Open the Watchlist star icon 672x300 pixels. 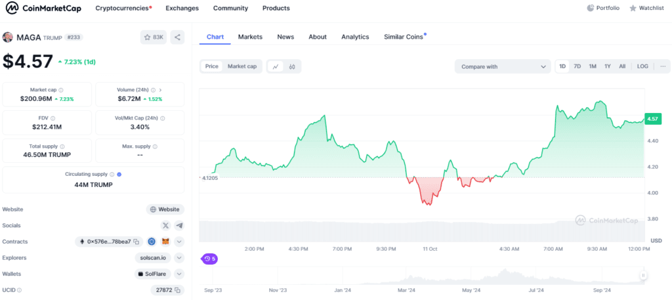(633, 8)
